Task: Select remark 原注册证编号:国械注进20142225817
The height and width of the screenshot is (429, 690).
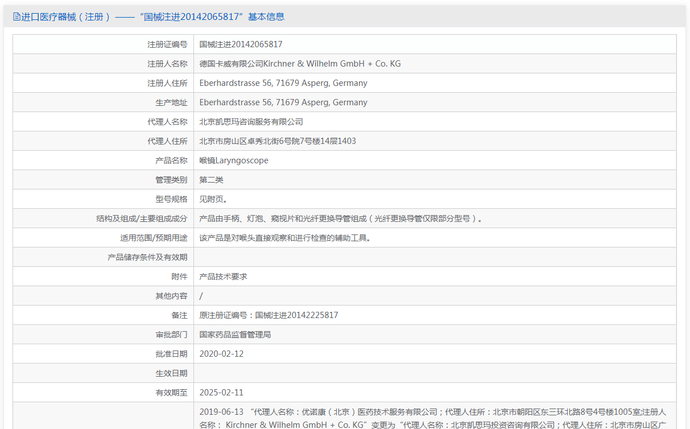Action: 268,315
